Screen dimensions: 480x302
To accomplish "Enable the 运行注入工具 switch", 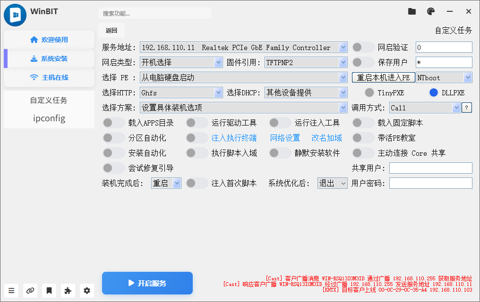I will click(280, 123).
